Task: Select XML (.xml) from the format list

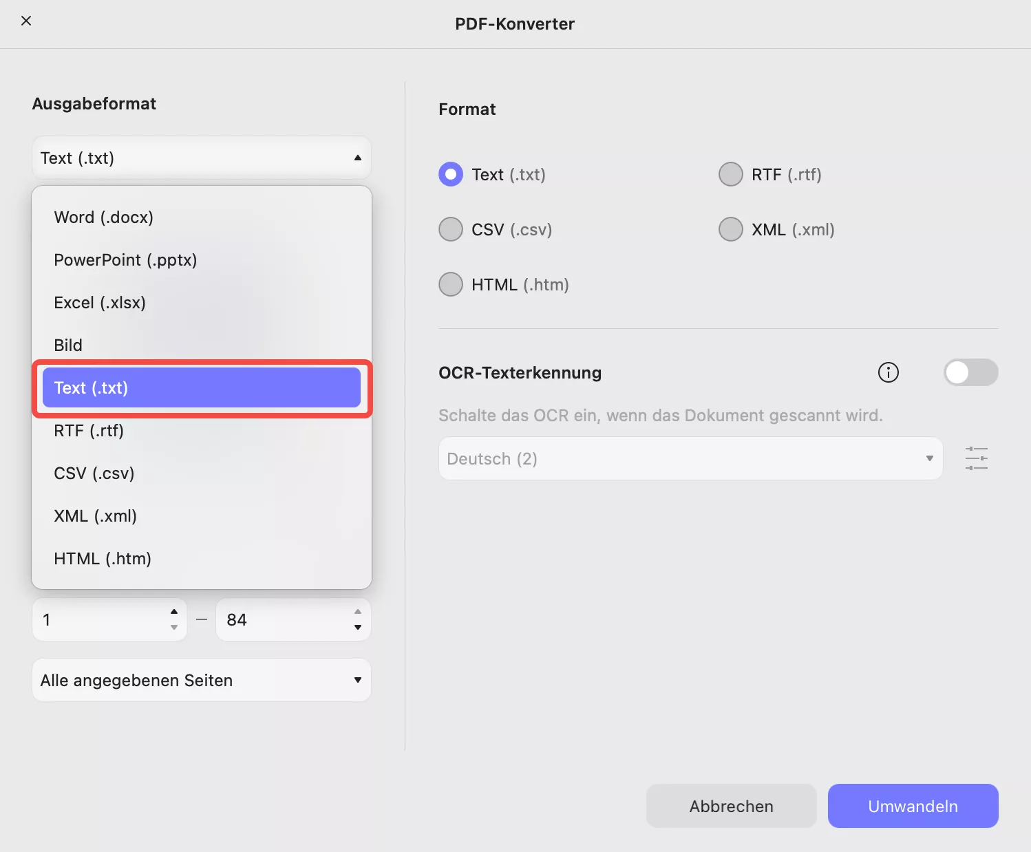Action: click(x=95, y=515)
